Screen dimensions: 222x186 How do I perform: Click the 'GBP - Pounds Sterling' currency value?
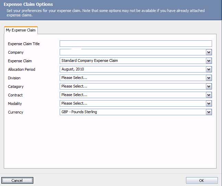pyautogui.click(x=79, y=112)
